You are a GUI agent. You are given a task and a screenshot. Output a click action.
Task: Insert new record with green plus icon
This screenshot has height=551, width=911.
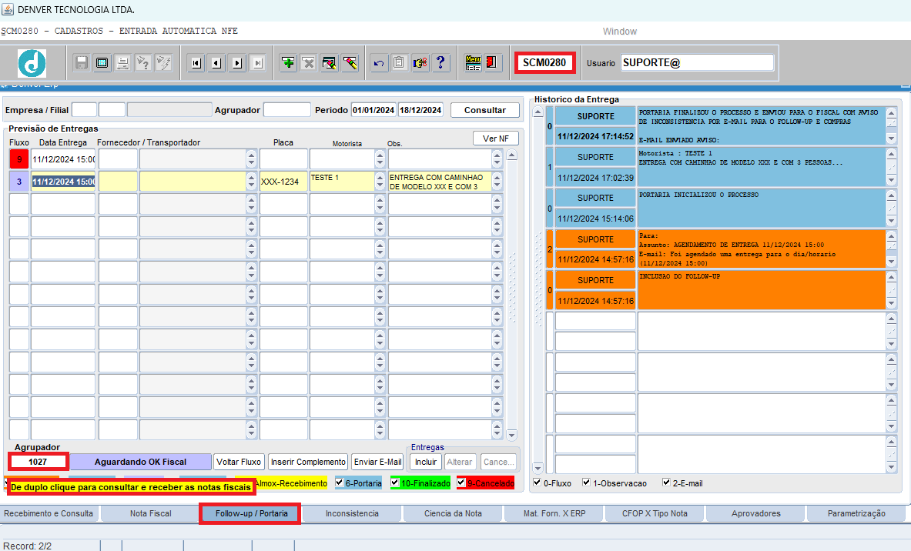[x=287, y=62]
